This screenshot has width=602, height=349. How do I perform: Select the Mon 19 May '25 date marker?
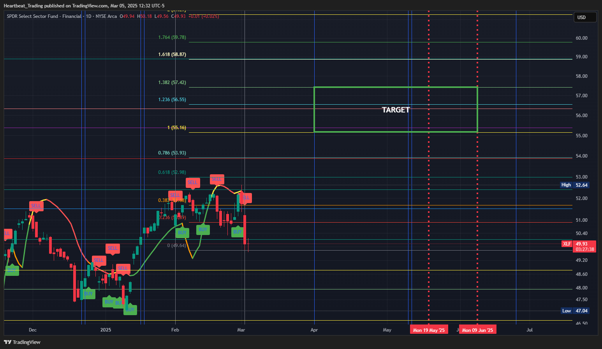click(x=429, y=330)
